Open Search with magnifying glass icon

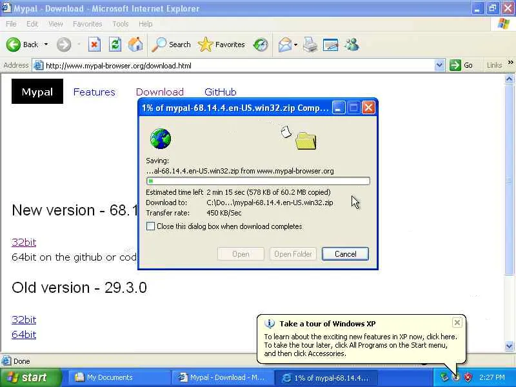[171, 45]
